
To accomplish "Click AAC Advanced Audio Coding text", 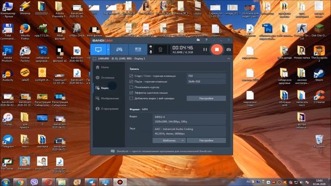I will (174, 129).
